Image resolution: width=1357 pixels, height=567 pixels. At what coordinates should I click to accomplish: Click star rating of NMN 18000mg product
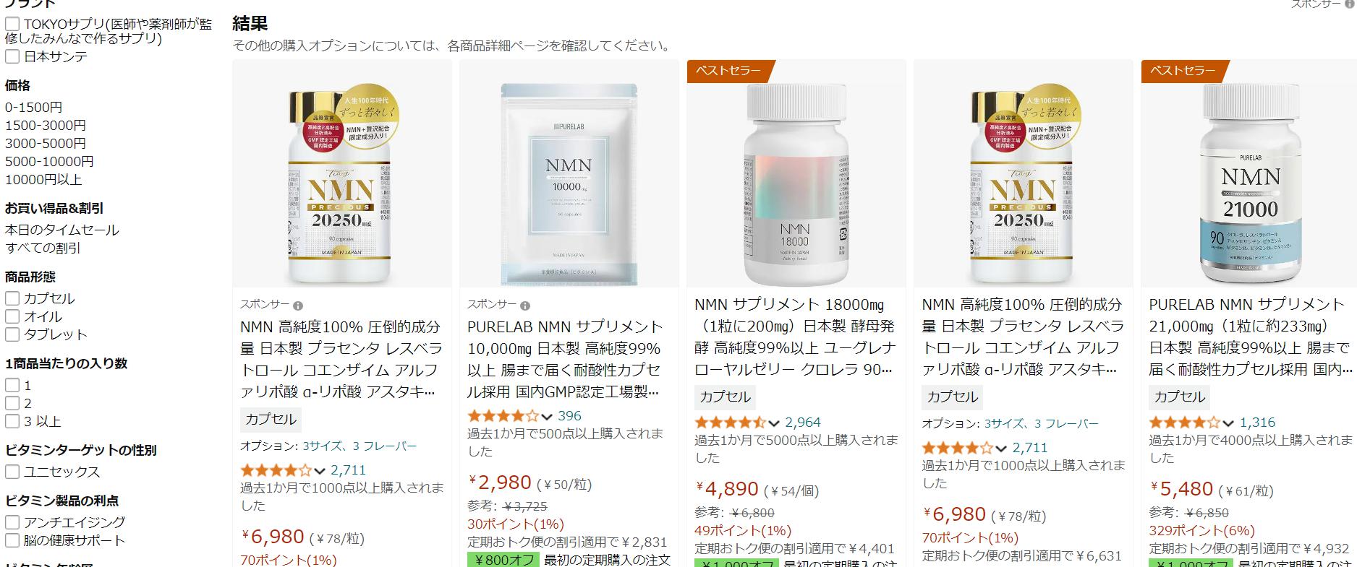pyautogui.click(x=730, y=423)
